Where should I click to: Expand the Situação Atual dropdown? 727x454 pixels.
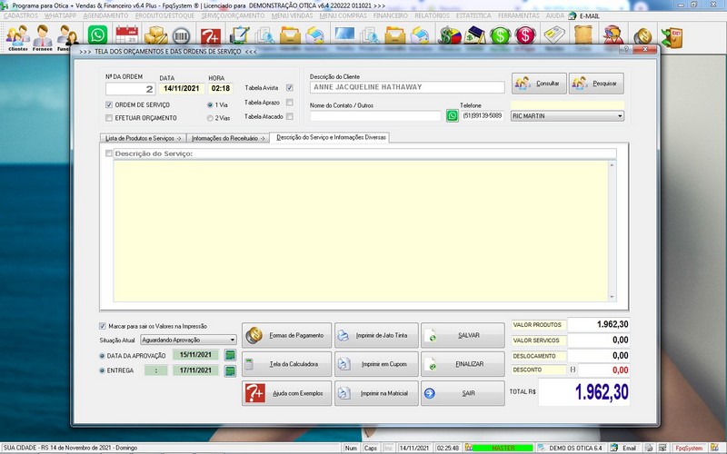(x=188, y=340)
